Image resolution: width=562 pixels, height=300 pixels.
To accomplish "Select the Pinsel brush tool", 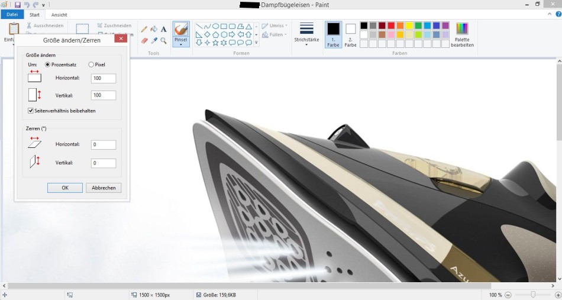I will click(181, 33).
